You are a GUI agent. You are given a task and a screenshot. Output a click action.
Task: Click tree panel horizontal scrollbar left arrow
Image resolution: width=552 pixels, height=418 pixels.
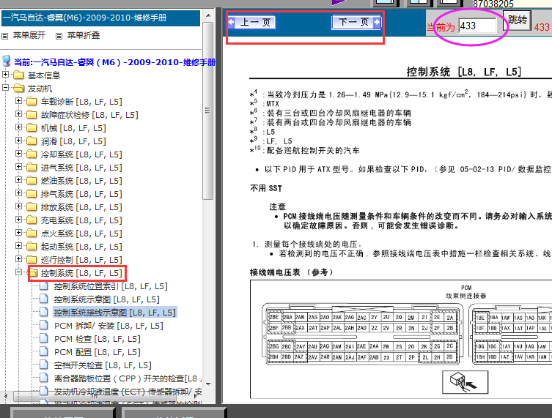click(6, 396)
